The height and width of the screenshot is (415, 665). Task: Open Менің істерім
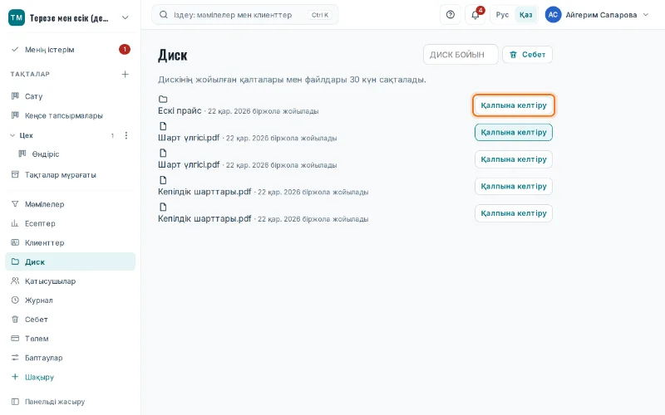pos(71,50)
